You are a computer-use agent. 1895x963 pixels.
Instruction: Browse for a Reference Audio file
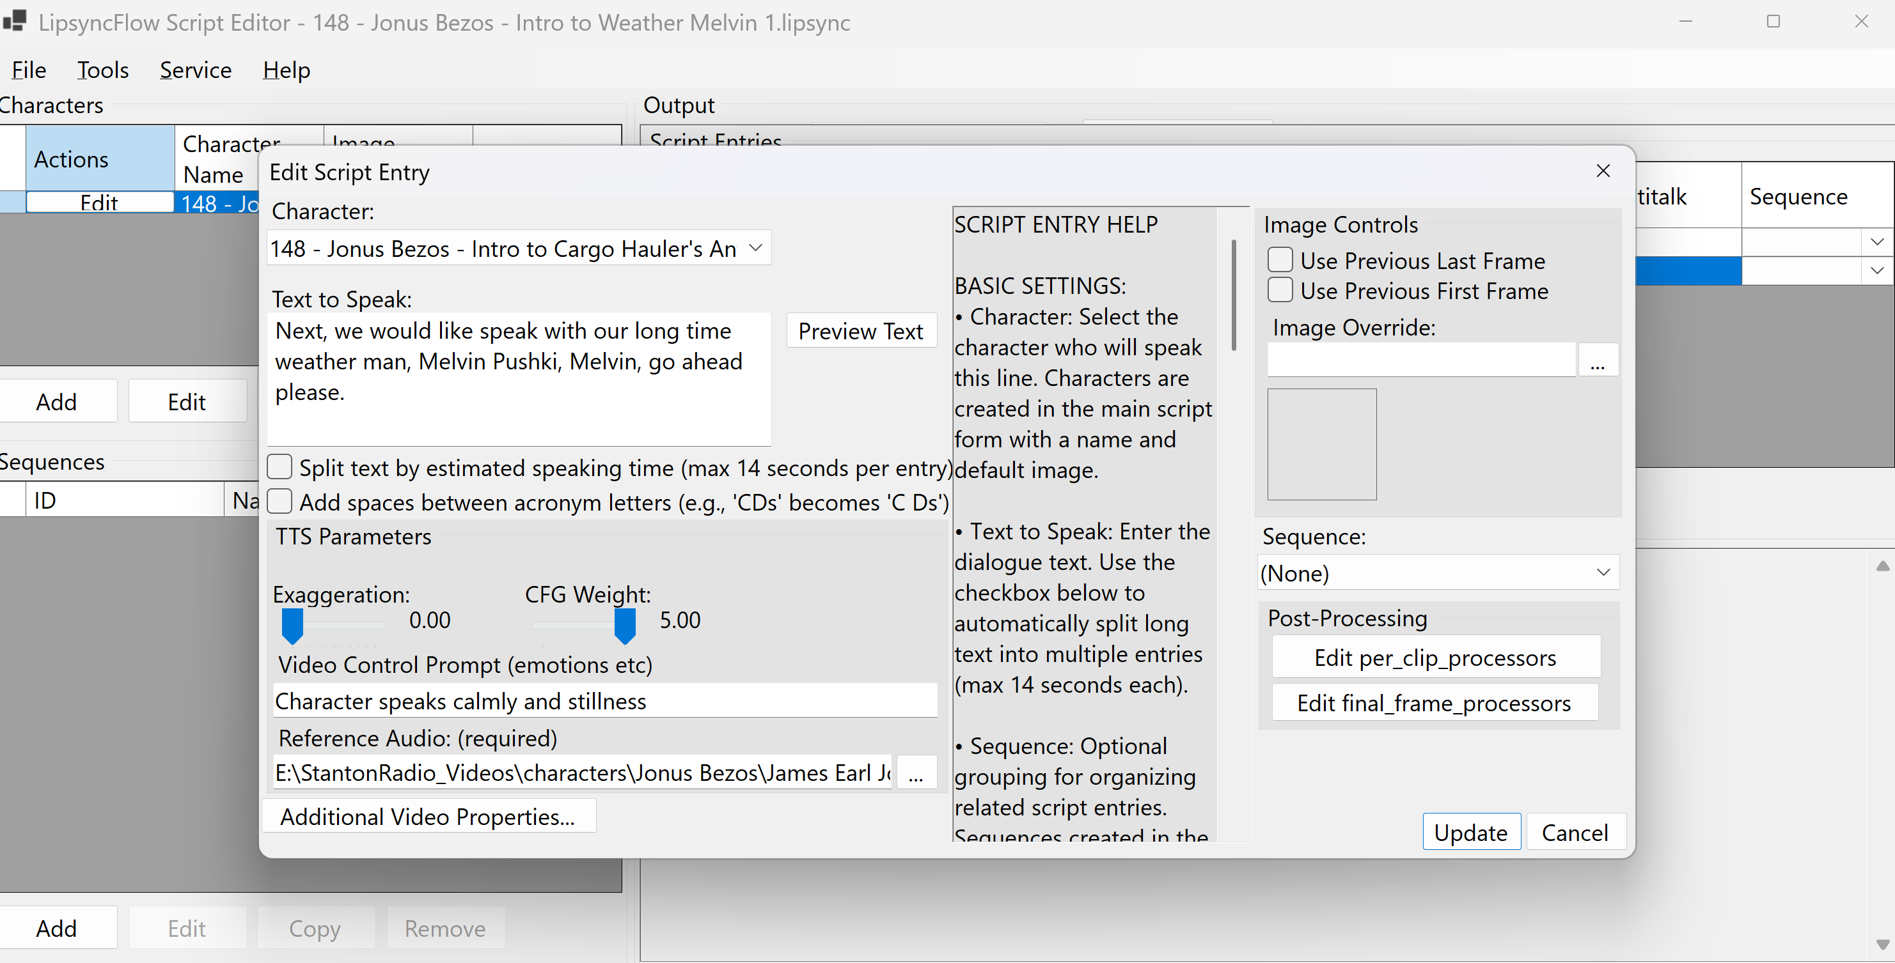916,773
